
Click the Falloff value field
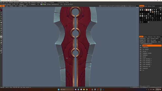coord(38,4)
